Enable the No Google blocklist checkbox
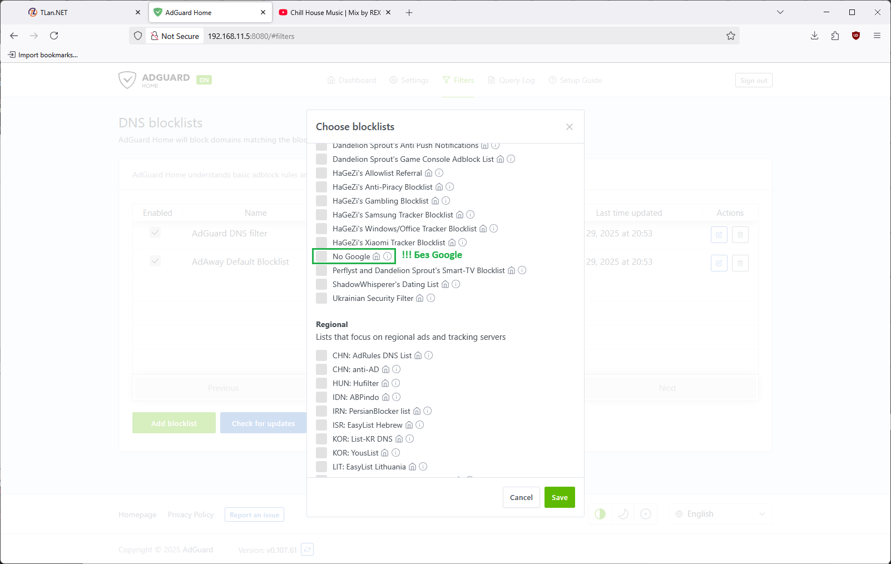The height and width of the screenshot is (564, 891). tap(321, 256)
